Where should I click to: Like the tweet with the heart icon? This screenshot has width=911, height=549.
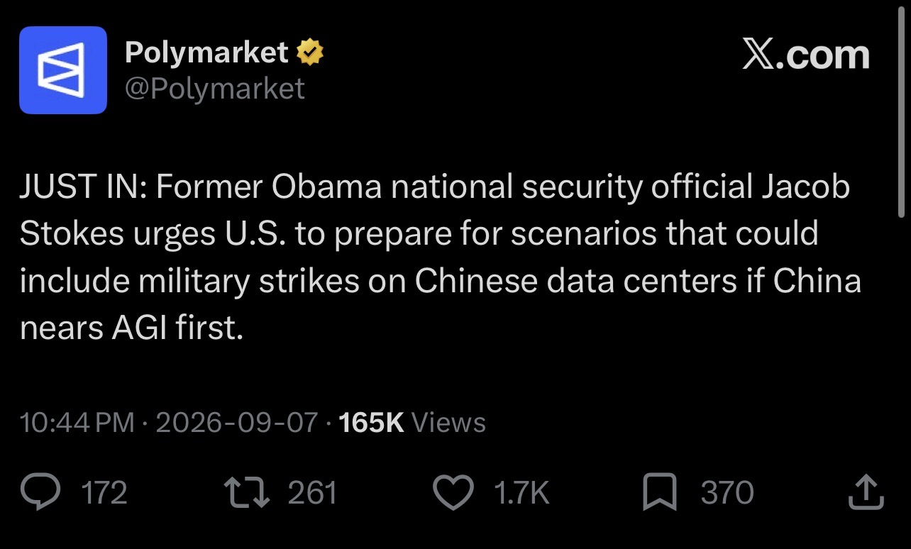[453, 493]
